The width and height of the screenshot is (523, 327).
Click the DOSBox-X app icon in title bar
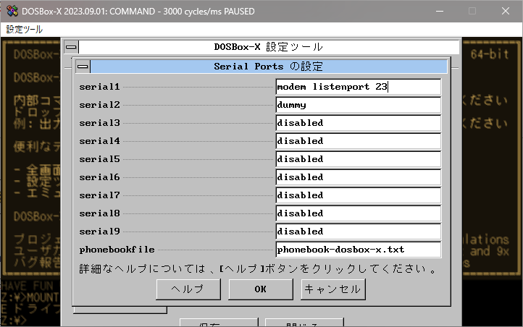[x=12, y=11]
